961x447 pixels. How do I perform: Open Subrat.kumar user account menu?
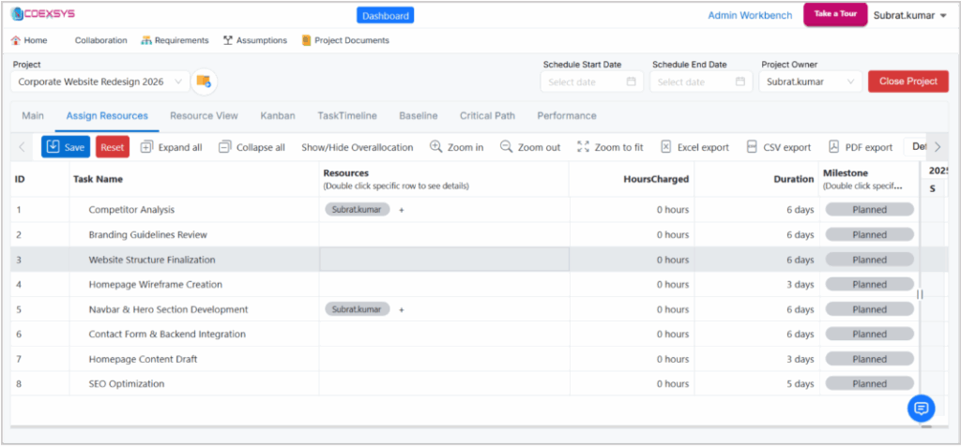pos(910,15)
